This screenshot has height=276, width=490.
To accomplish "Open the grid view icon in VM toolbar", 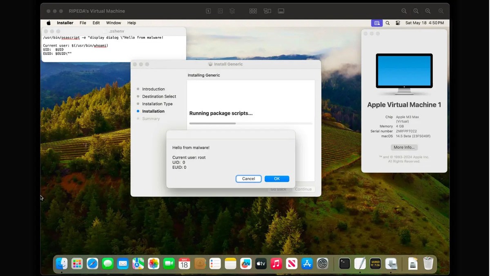I will click(x=253, y=11).
